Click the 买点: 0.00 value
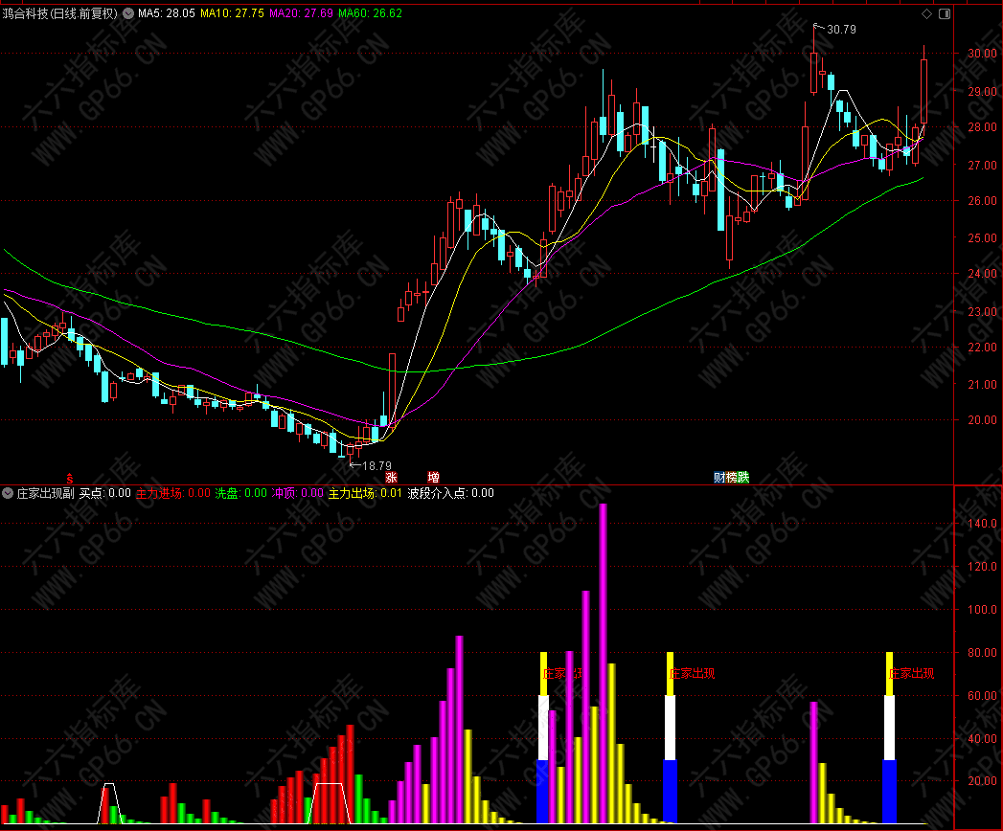 105,493
